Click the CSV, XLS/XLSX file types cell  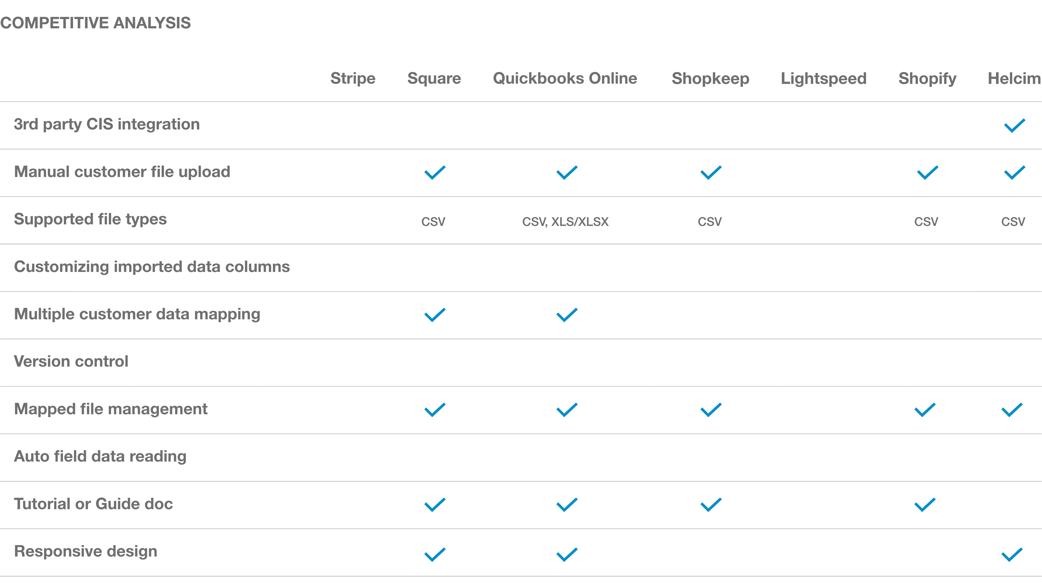coord(565,222)
